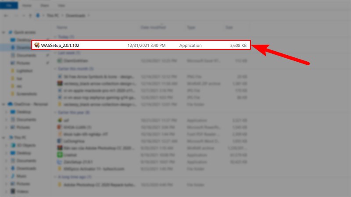Viewport: 351px width, 197px height.
Task: Open Documents under This PC
Action: click(x=26, y=161)
